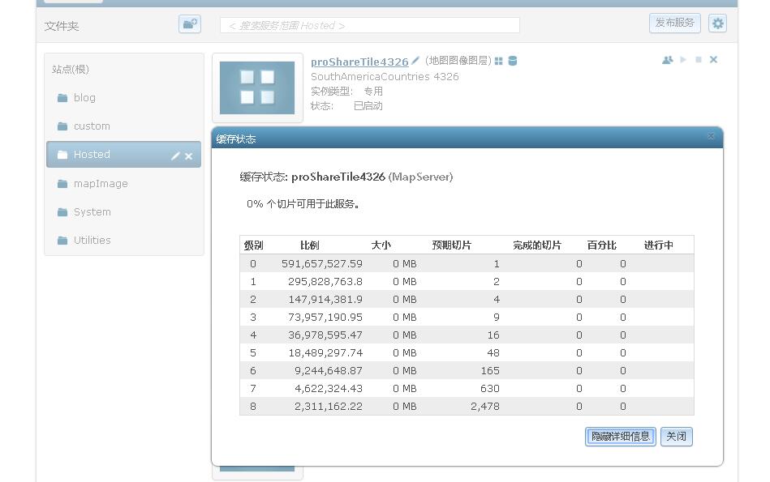
Task: Select scale value 73,957,190.95
Action: 325,318
